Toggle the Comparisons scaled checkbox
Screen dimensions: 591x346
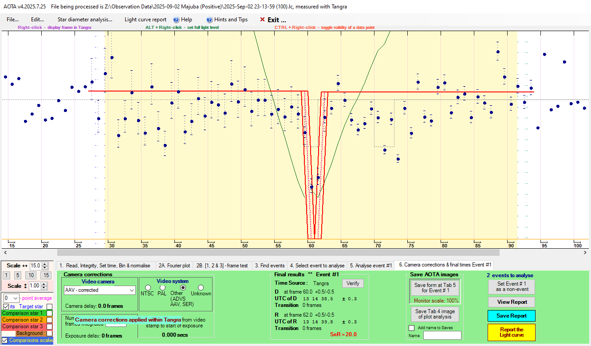(x=5, y=341)
